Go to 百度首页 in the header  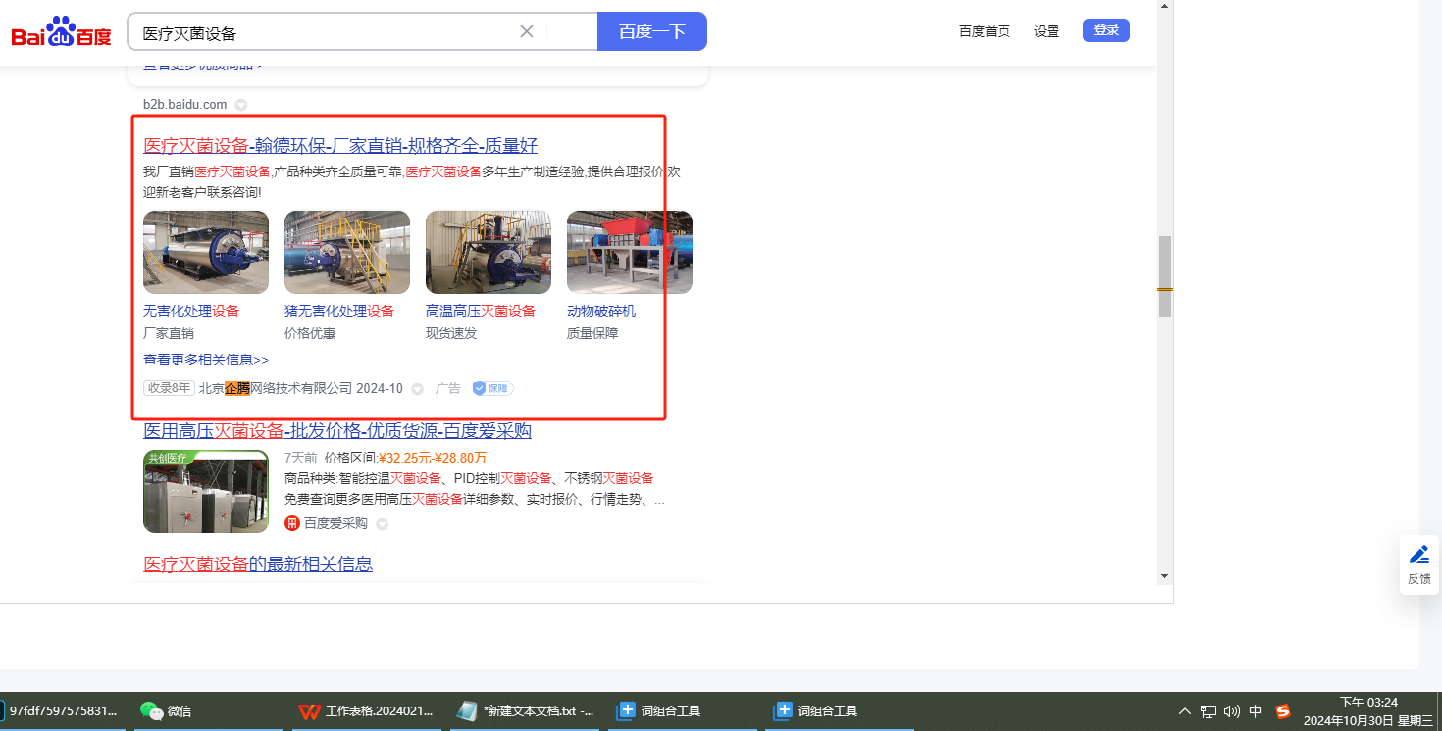tap(984, 31)
